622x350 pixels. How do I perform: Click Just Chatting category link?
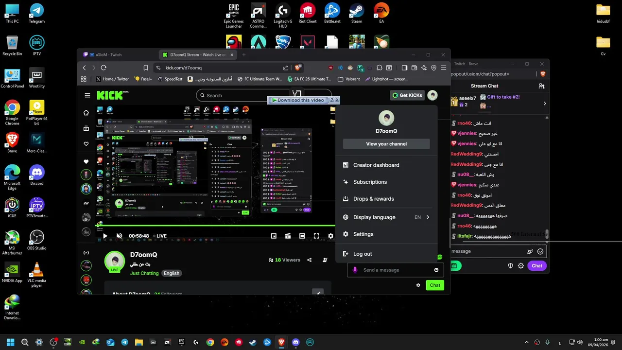[x=144, y=273]
